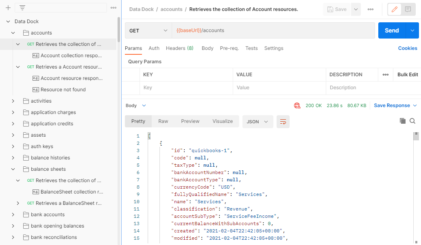Image resolution: width=421 pixels, height=245 pixels.
Task: Expand the application charges folder
Action: pos(13,112)
